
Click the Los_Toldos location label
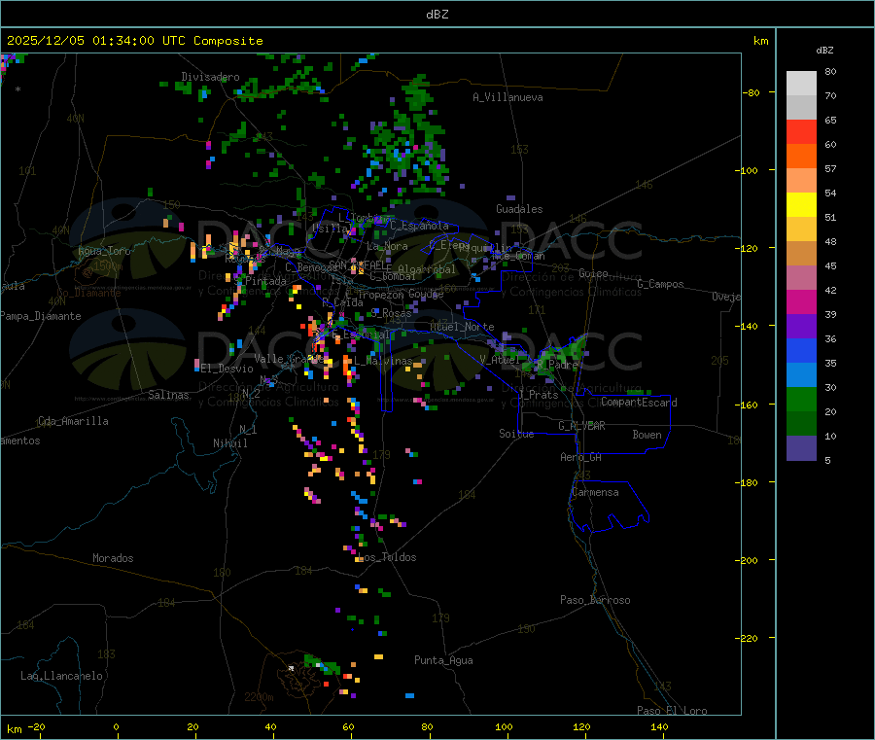[x=387, y=557]
